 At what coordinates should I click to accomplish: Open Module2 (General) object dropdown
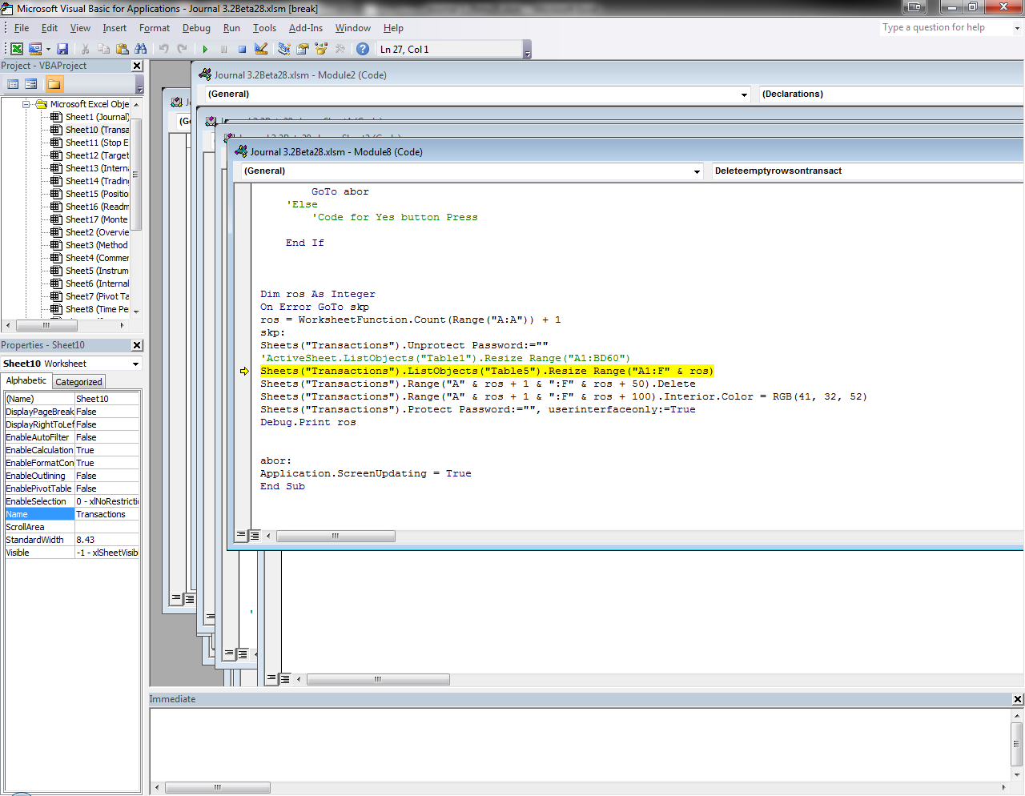point(744,94)
